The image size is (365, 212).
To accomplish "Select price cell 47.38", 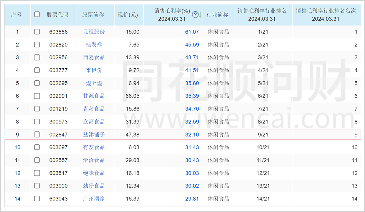I will (x=132, y=134).
